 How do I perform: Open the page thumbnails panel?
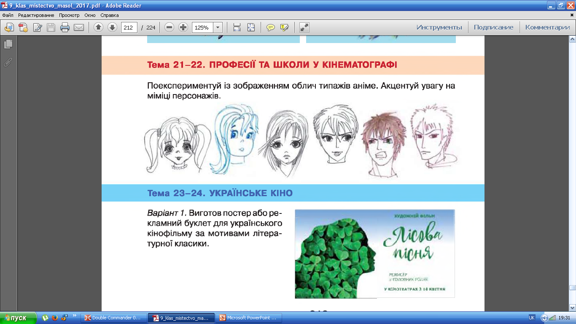tap(8, 44)
